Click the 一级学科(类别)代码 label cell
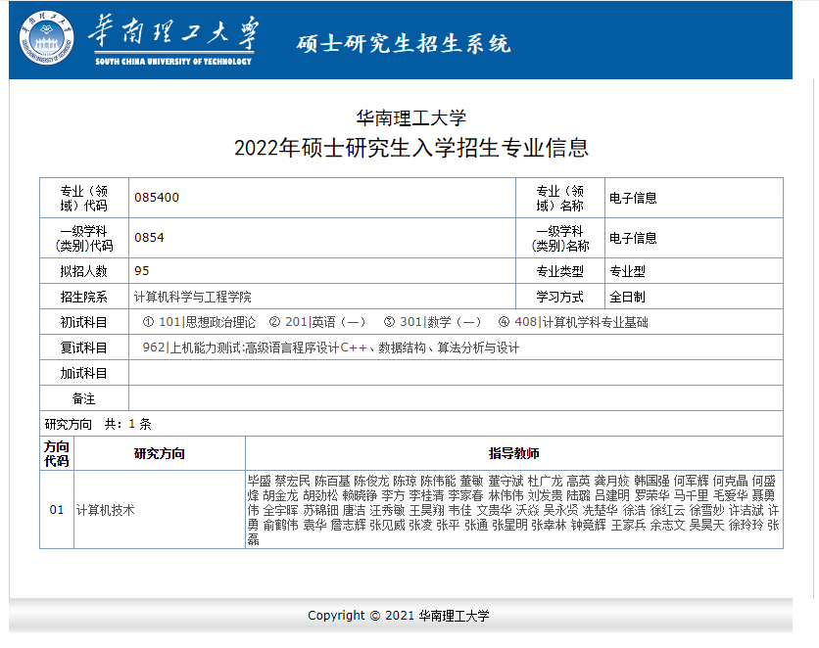Viewport: 819px width, 648px height. pyautogui.click(x=84, y=238)
